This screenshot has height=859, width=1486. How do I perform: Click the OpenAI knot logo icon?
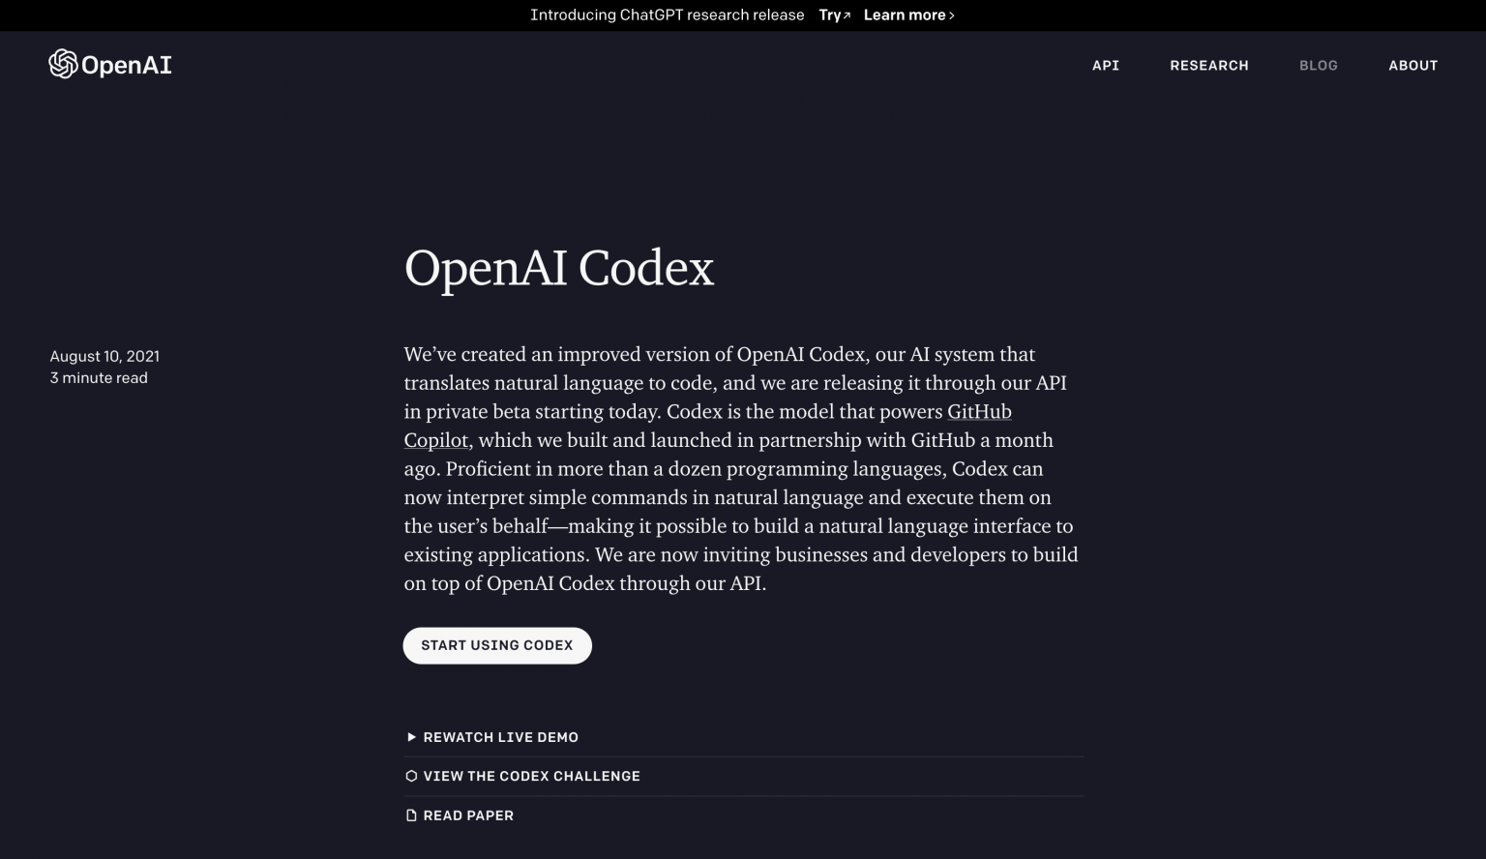click(x=63, y=64)
